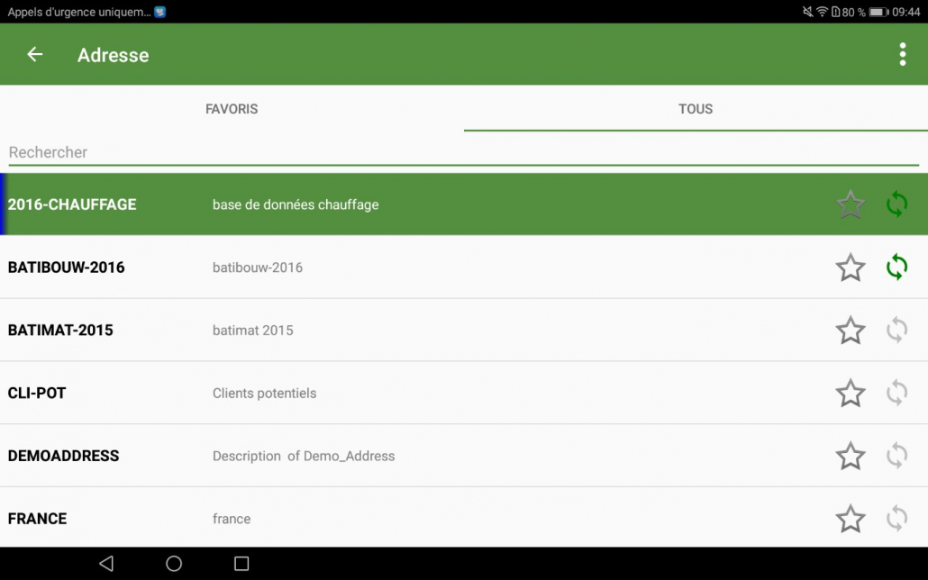The height and width of the screenshot is (580, 928).
Task: Tap Android recent apps square
Action: coord(241,564)
